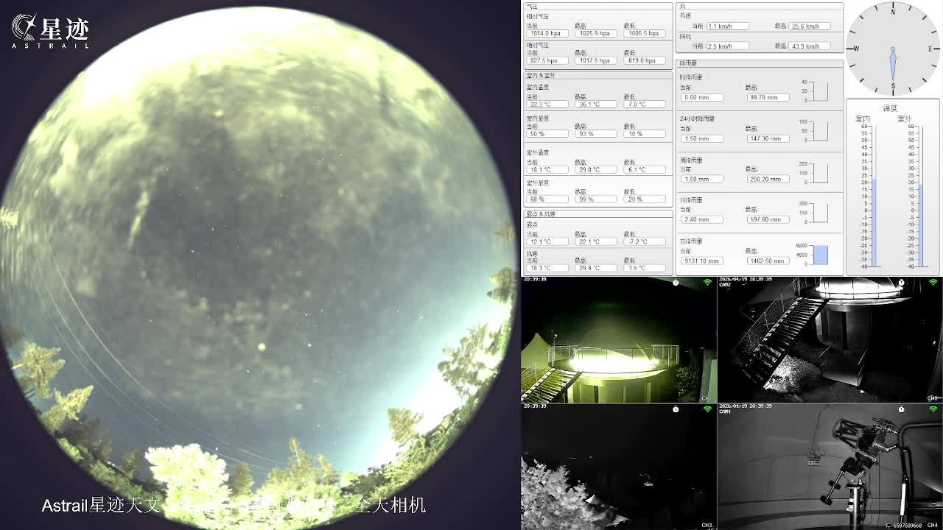Click the Astrail star-trail logo
943x530 pixels.
(50, 31)
